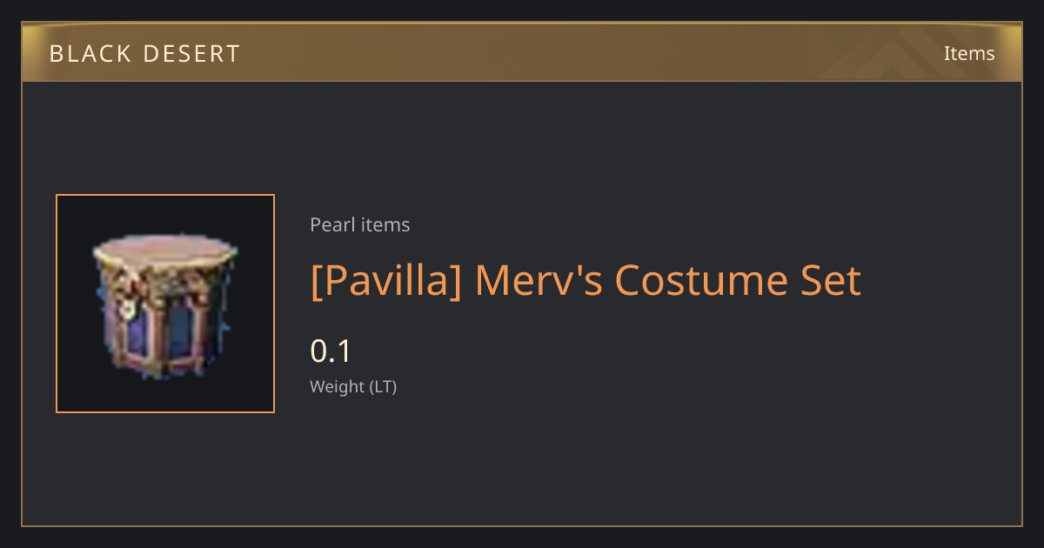
Task: Select the pink lid of the box icon
Action: coord(164,251)
